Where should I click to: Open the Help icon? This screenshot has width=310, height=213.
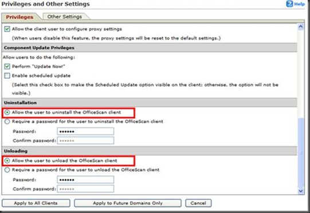click(289, 4)
